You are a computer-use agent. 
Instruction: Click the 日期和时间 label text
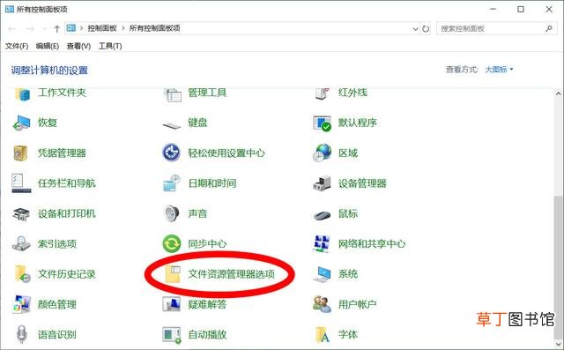pyautogui.click(x=212, y=183)
